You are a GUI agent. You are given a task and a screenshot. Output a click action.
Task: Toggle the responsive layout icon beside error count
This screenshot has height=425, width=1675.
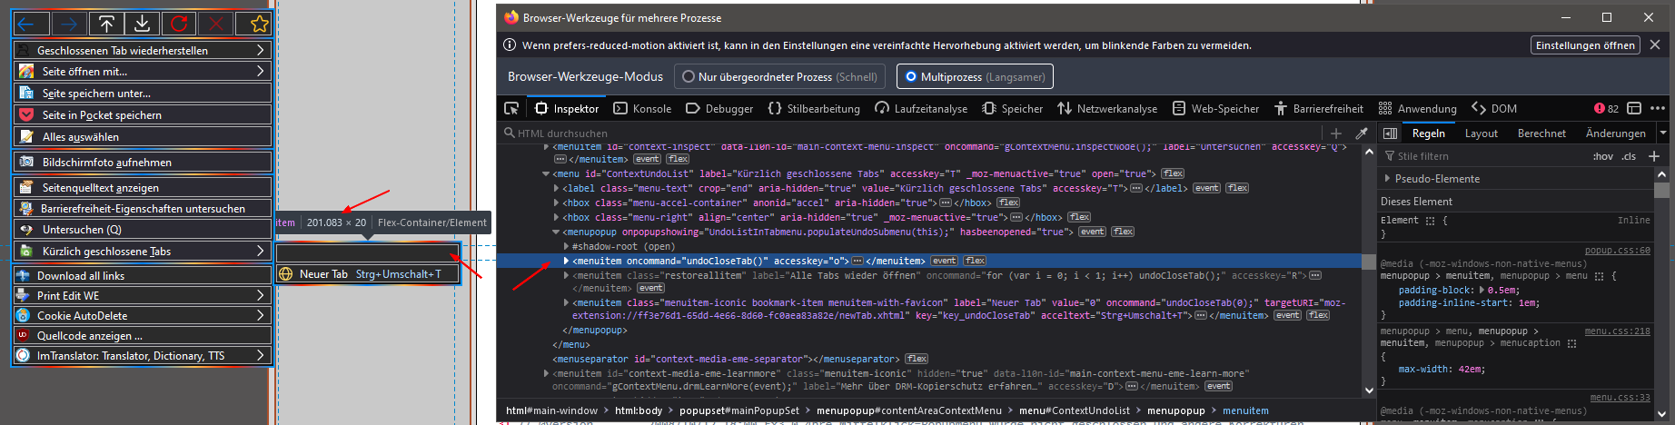pyautogui.click(x=1634, y=108)
